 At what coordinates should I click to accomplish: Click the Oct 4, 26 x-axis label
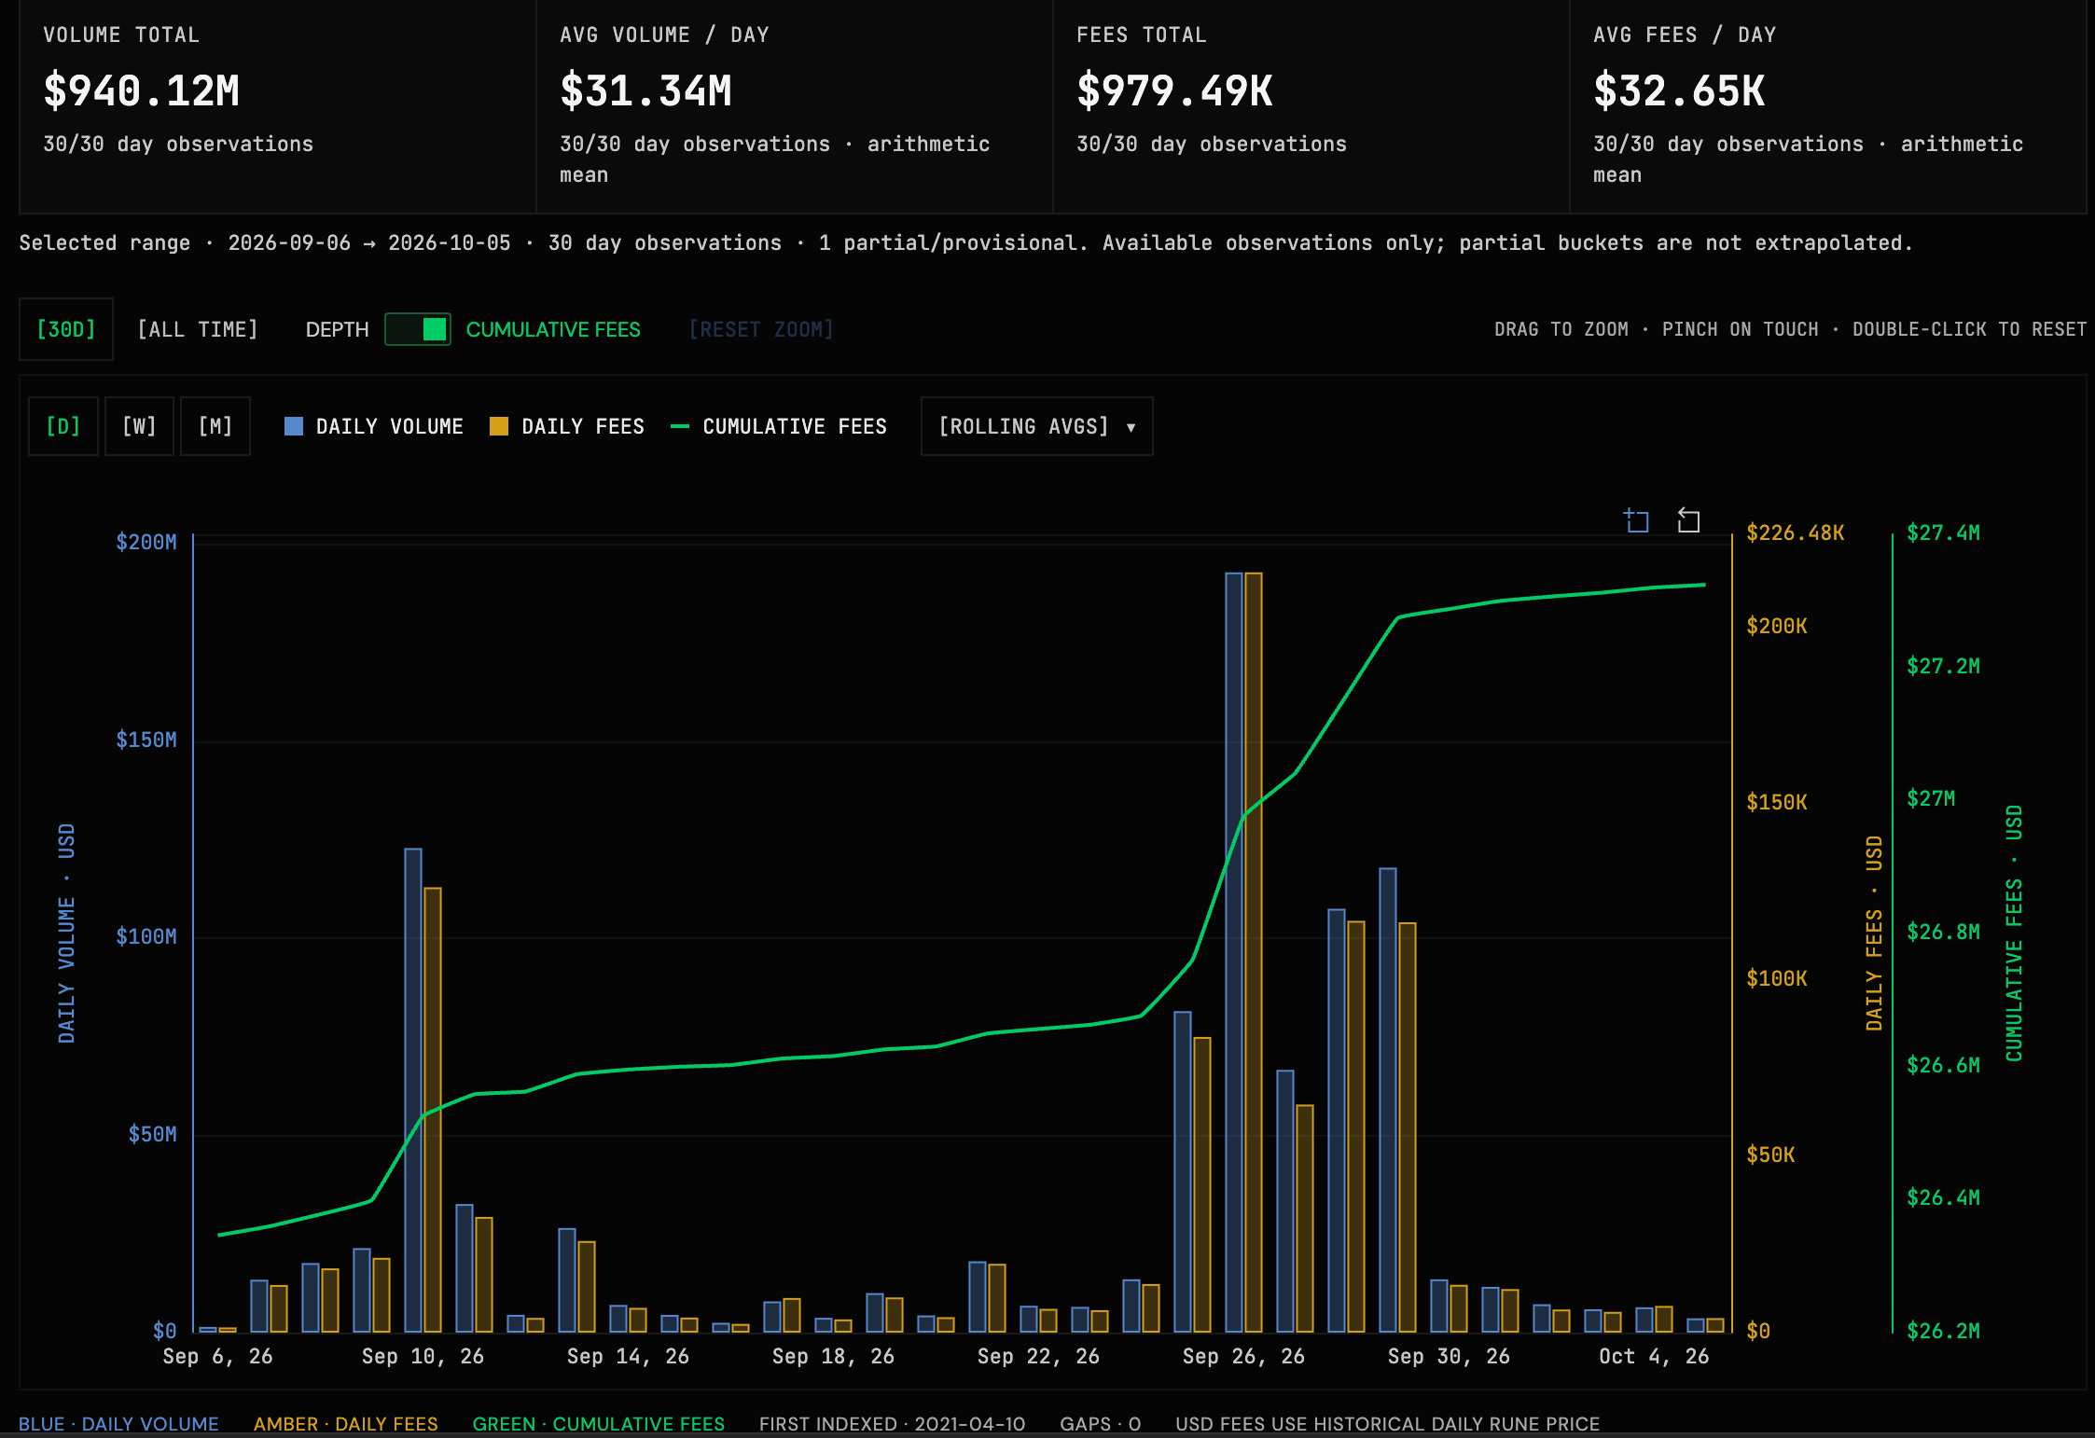tap(1654, 1356)
